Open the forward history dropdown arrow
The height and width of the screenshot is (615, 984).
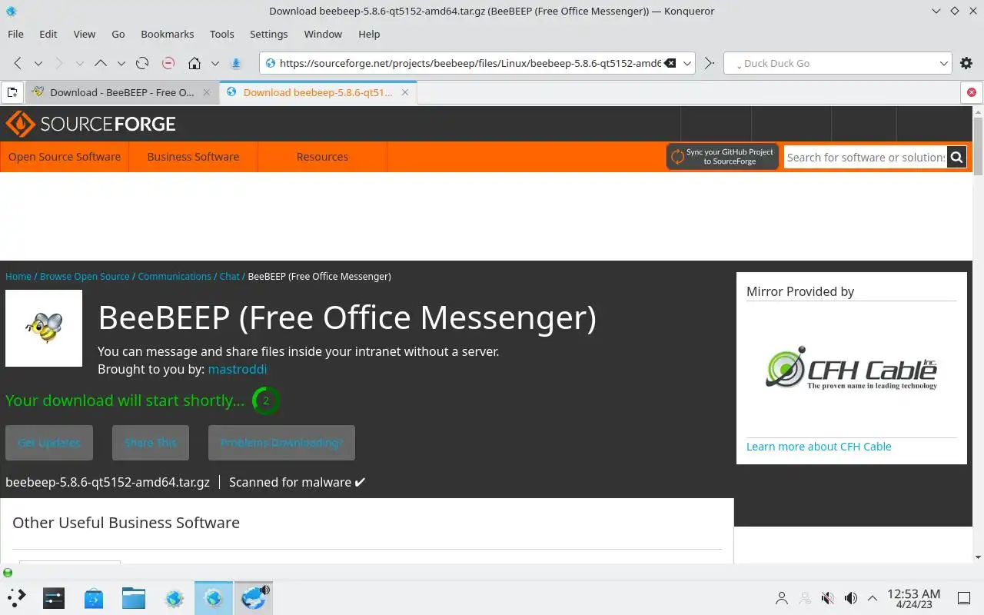(x=79, y=63)
